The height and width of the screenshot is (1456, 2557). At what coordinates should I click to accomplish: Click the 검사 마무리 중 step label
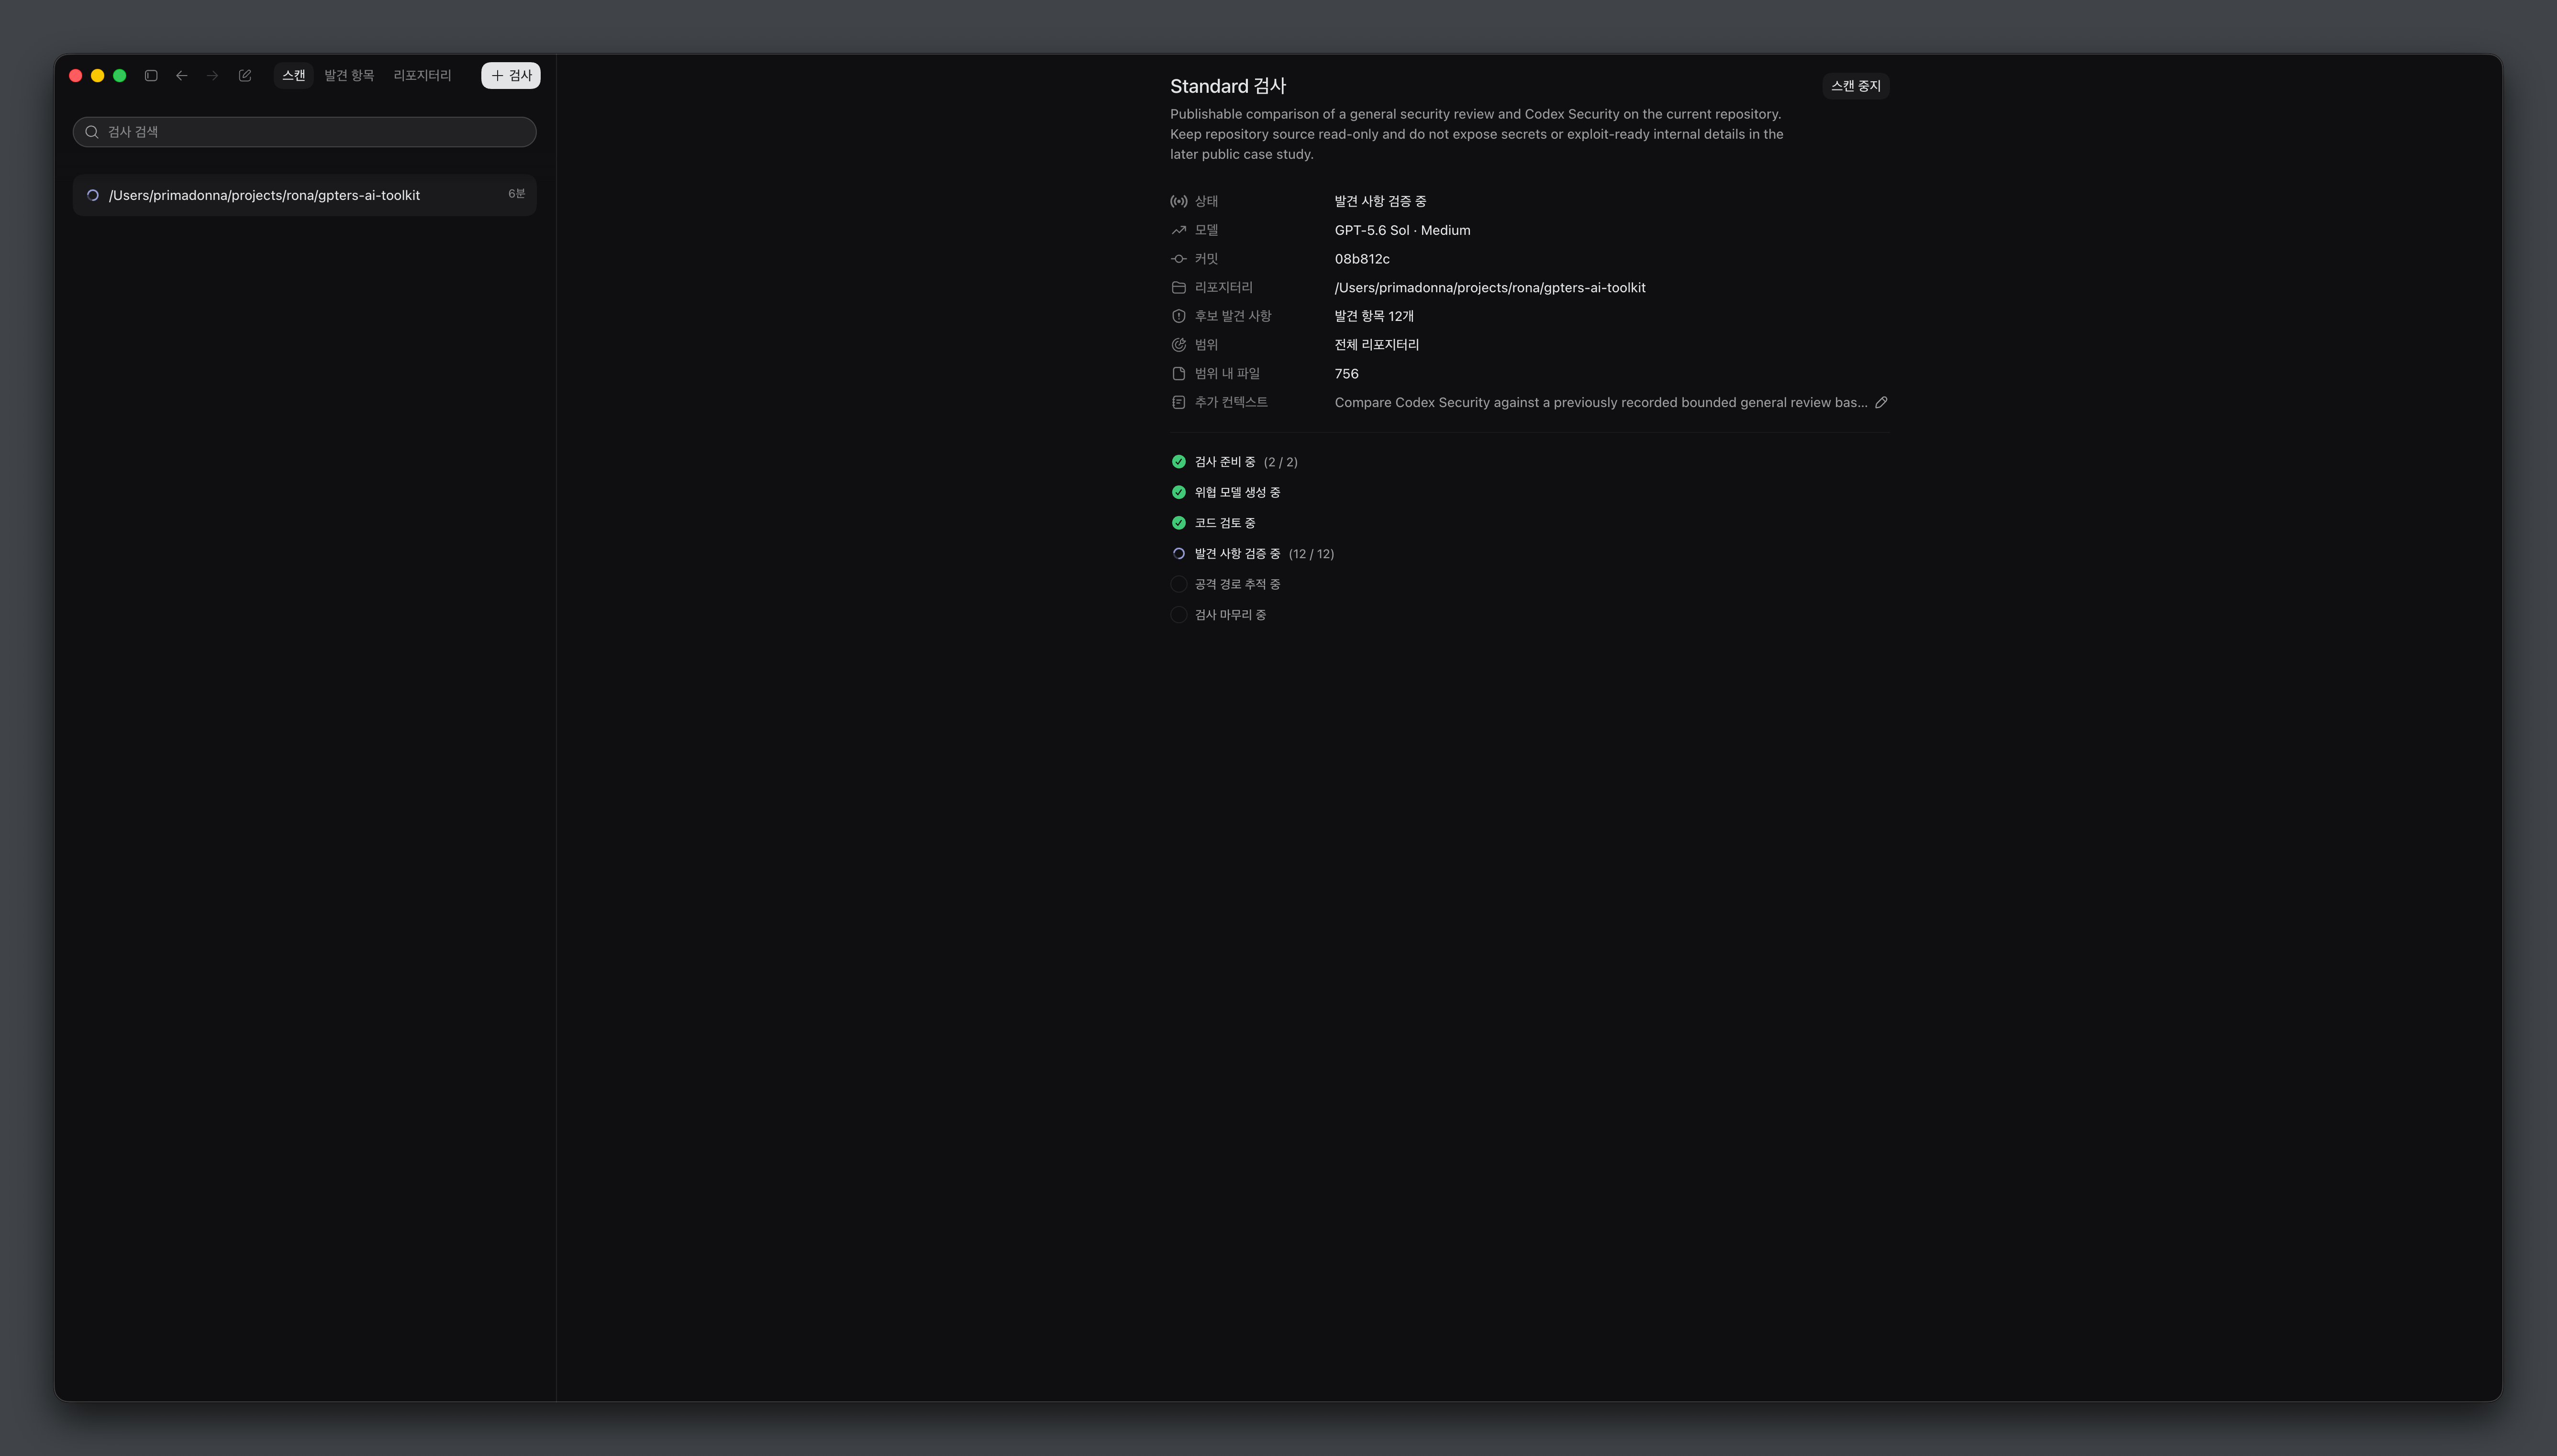coord(1230,615)
